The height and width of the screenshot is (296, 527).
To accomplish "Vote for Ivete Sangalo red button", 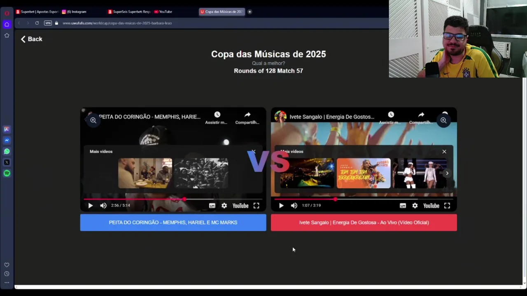I will [364, 222].
